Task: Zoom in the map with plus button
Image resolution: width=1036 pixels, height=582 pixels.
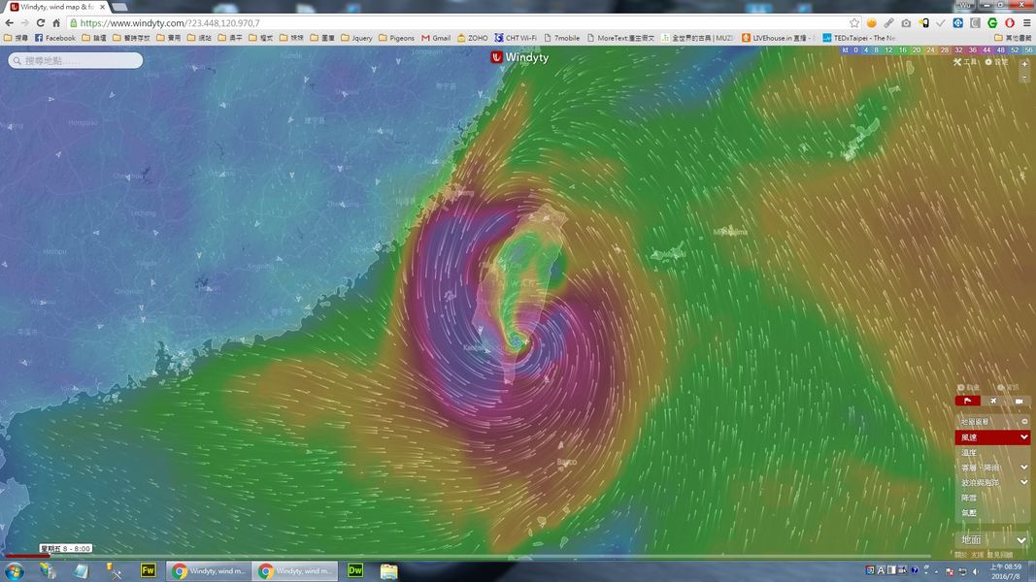Action: (x=1024, y=63)
